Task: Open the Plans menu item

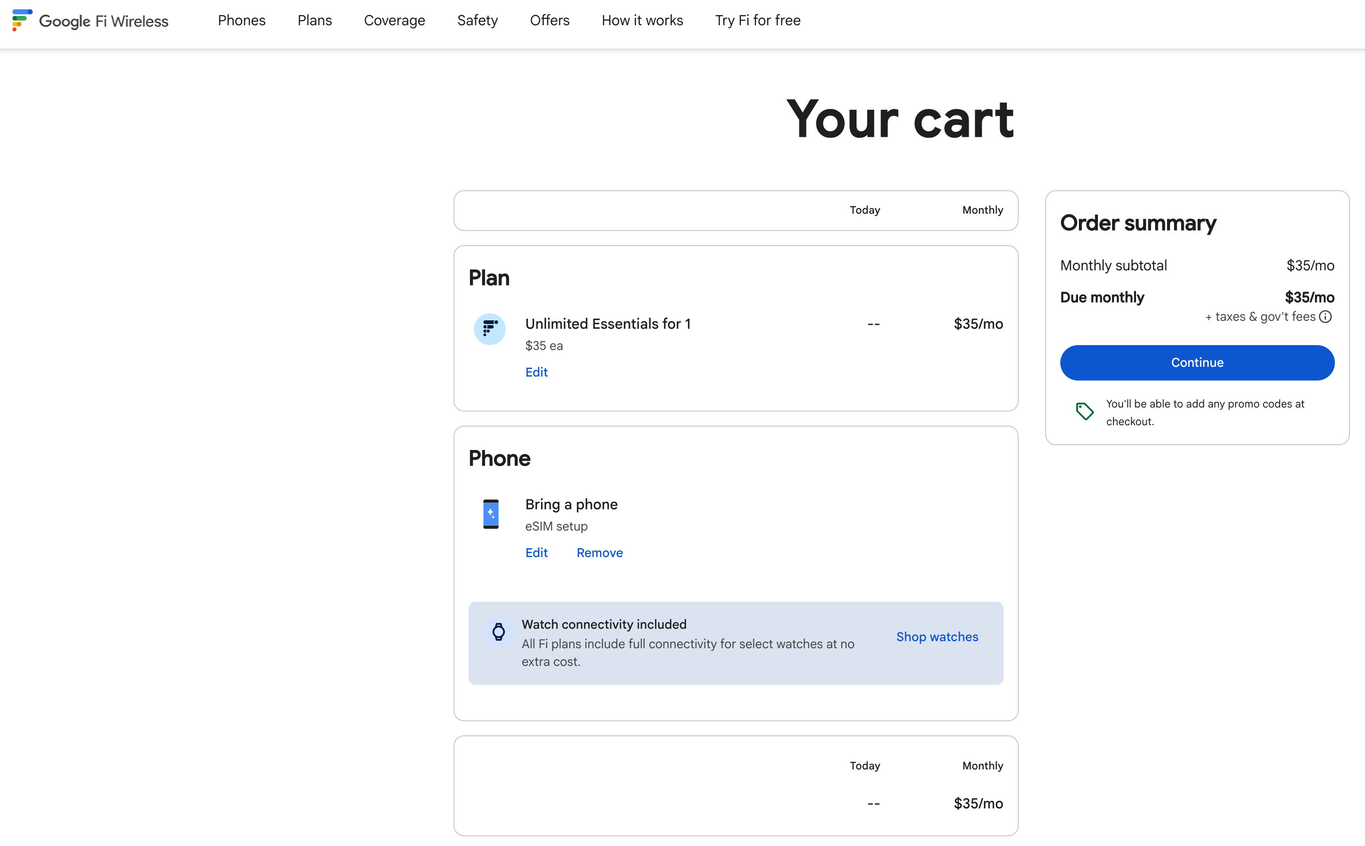Action: point(314,21)
